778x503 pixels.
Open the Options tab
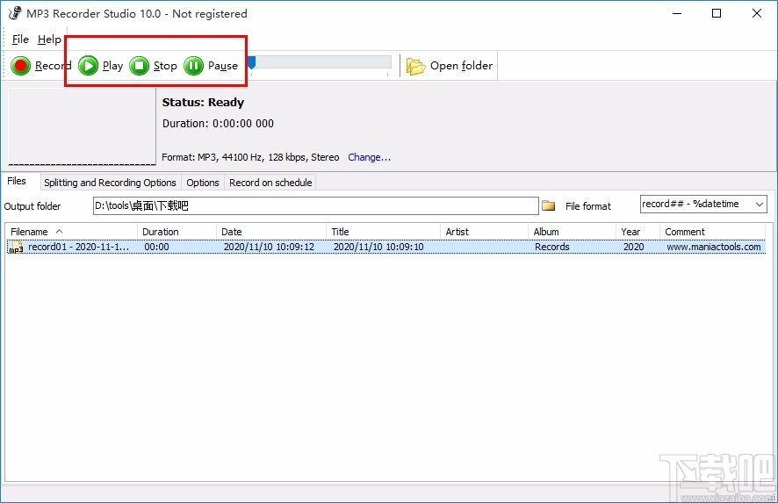[x=203, y=183]
